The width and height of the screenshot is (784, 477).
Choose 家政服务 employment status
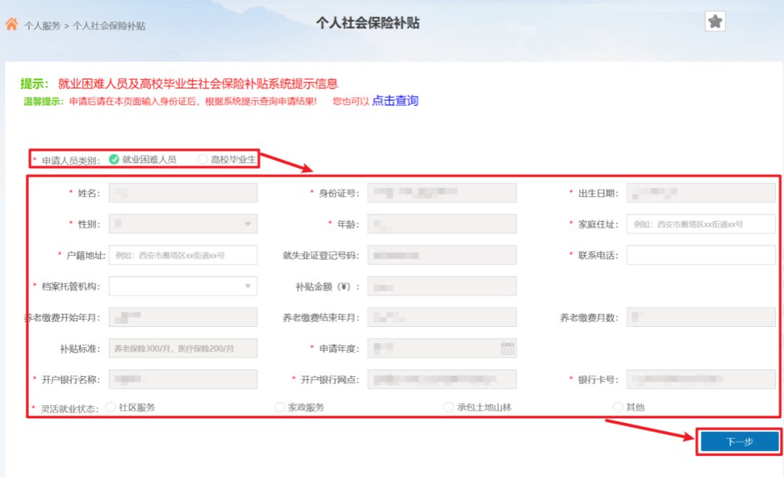(279, 407)
